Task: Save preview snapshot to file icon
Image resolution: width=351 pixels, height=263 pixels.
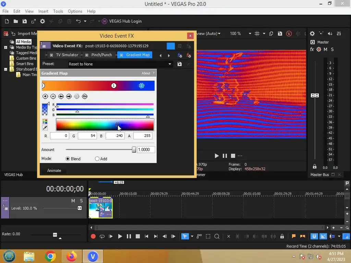Action: point(280,34)
